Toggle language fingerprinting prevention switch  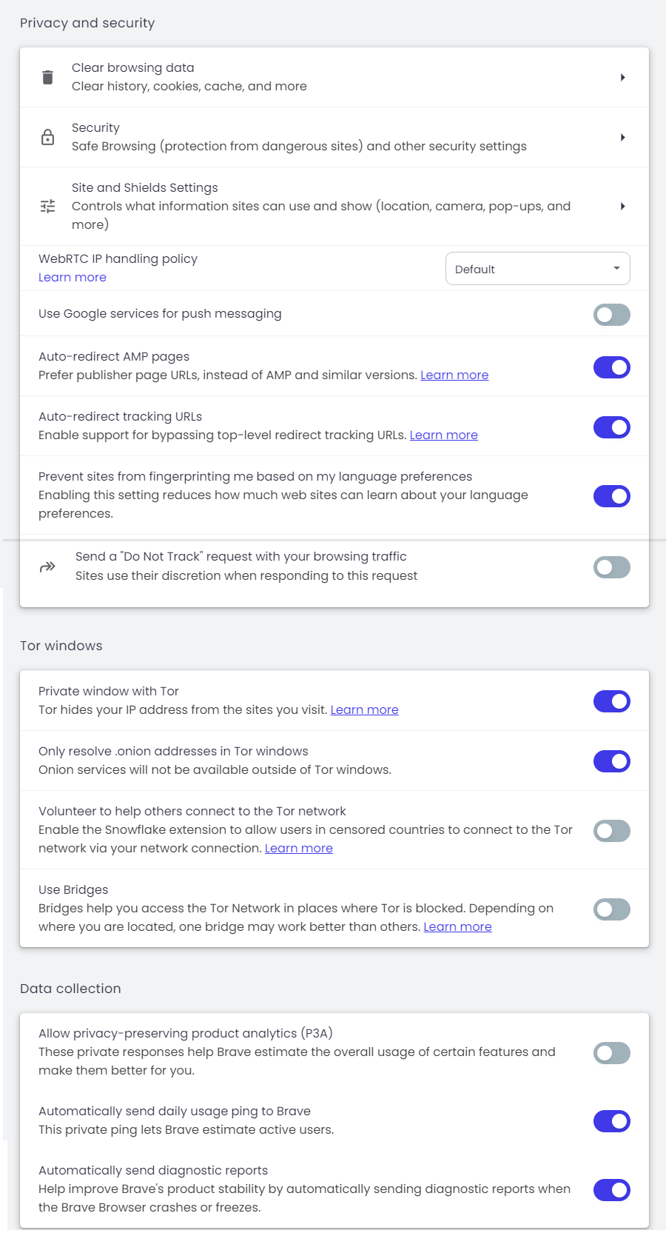[x=612, y=496]
